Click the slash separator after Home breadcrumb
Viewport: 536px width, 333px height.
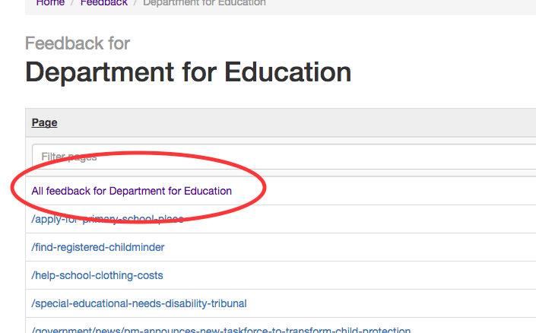click(72, 3)
